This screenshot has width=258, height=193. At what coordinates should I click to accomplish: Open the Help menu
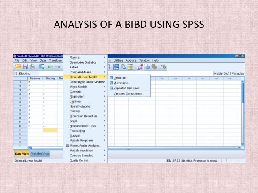coord(155,60)
